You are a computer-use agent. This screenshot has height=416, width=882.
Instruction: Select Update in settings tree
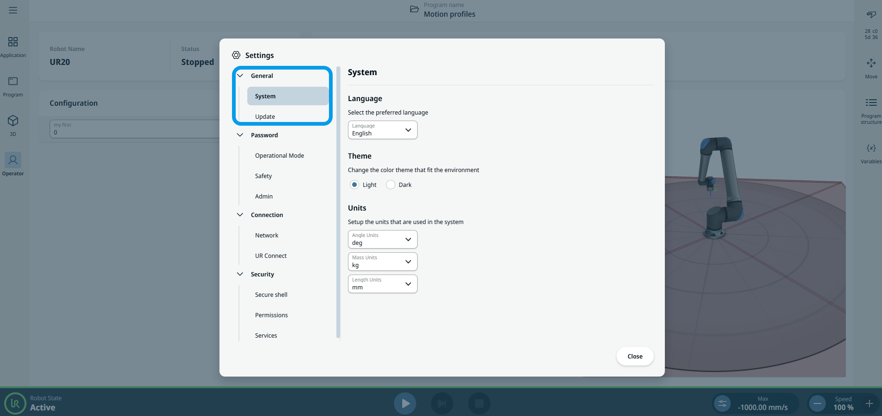pos(265,116)
